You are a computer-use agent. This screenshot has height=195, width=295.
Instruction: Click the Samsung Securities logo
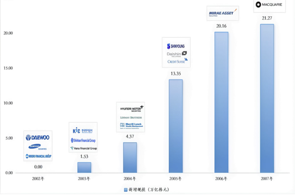[37, 147]
